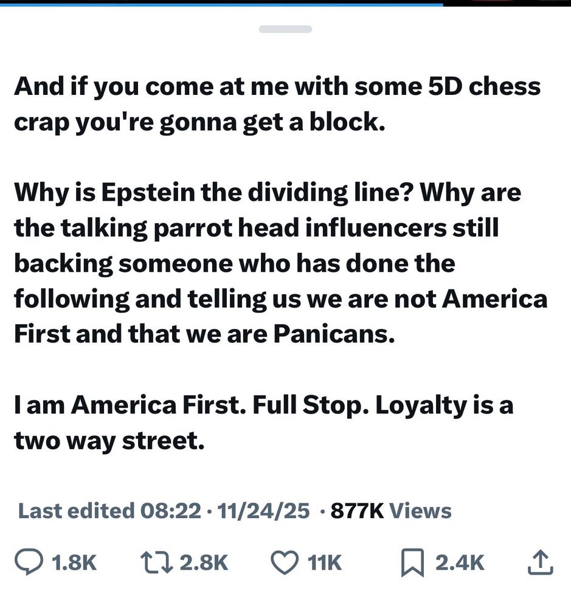Click the 2.4K bookmarks count
The width and height of the screenshot is (571, 608).
(460, 562)
